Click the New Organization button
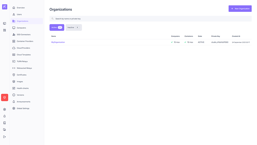 click(x=240, y=9)
